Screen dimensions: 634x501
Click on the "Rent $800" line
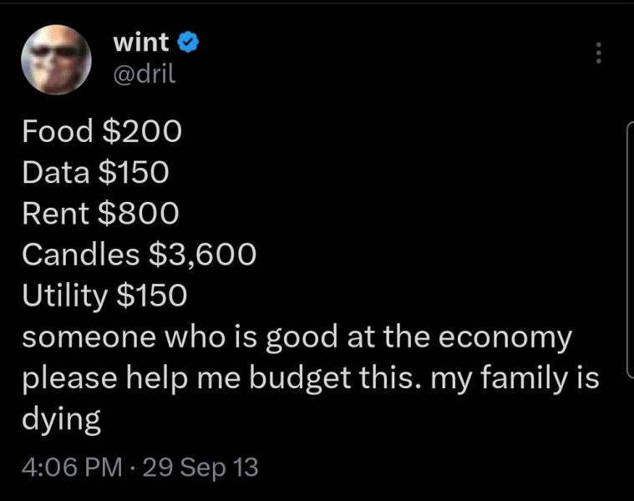coord(100,214)
